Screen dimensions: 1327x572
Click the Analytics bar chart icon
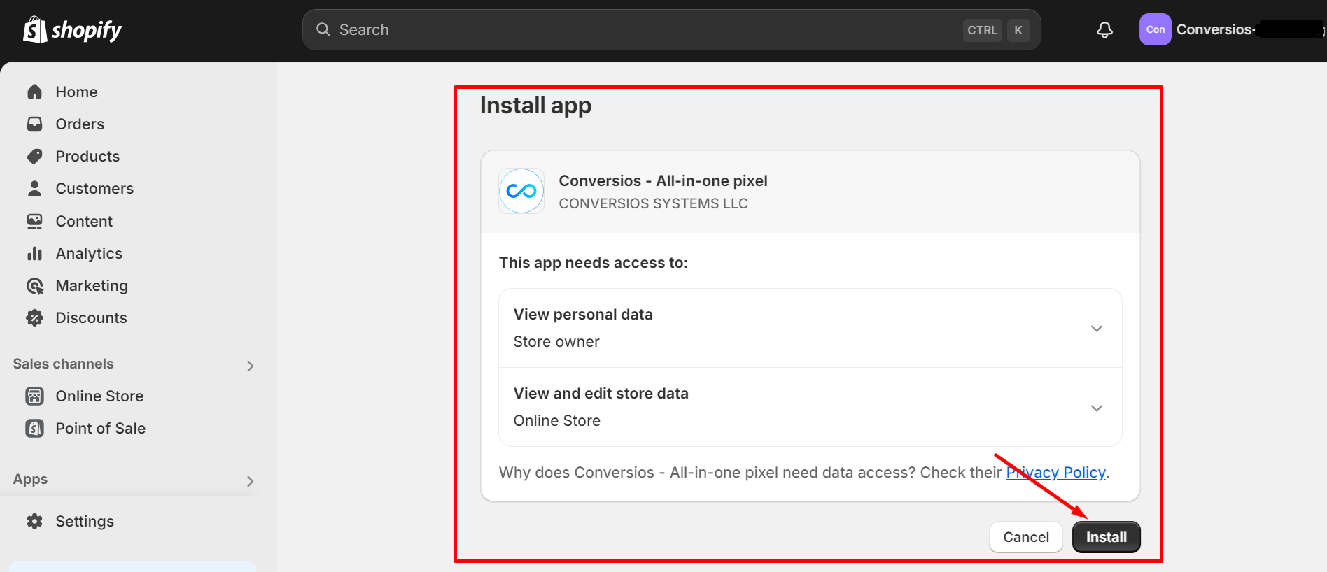coord(34,253)
